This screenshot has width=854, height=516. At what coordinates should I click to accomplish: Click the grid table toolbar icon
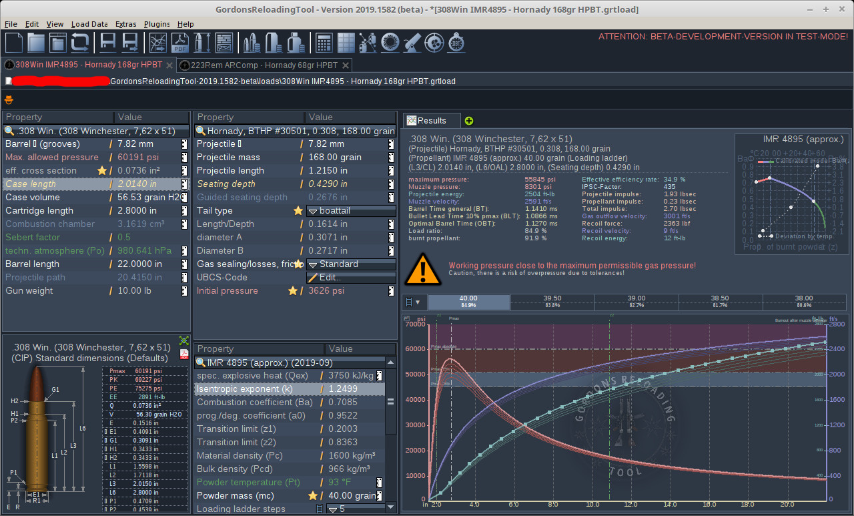[x=346, y=43]
